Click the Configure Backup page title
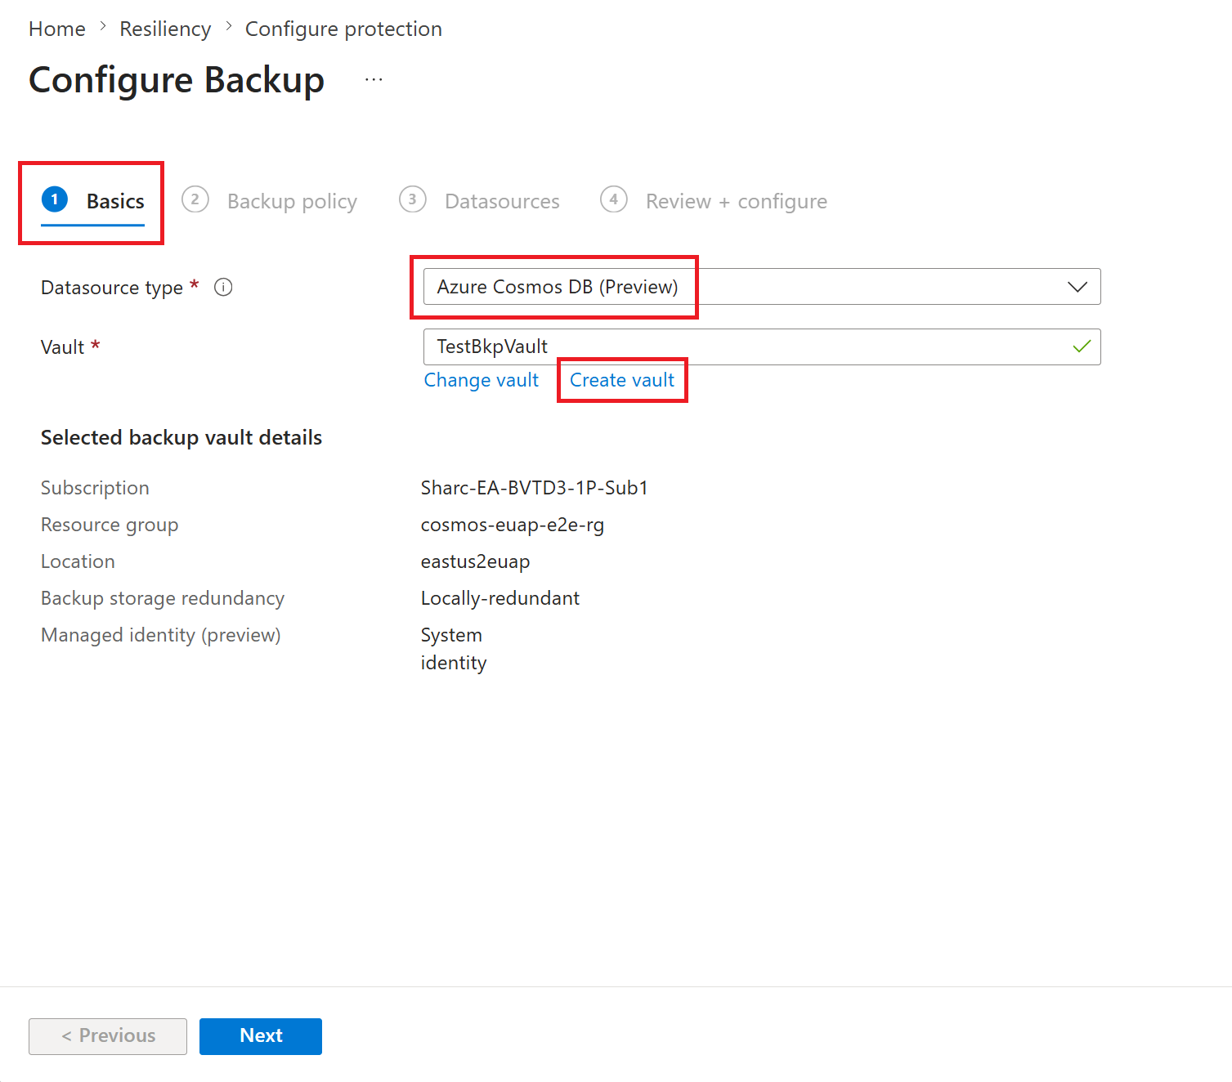This screenshot has width=1232, height=1082. click(x=177, y=80)
